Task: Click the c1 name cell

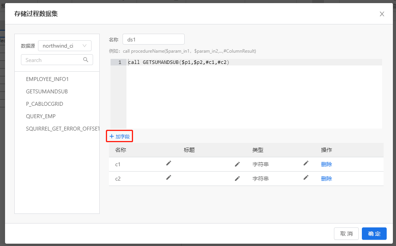Action: pos(118,165)
